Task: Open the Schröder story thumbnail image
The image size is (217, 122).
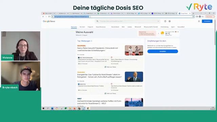Action: pyautogui.click(x=134, y=102)
